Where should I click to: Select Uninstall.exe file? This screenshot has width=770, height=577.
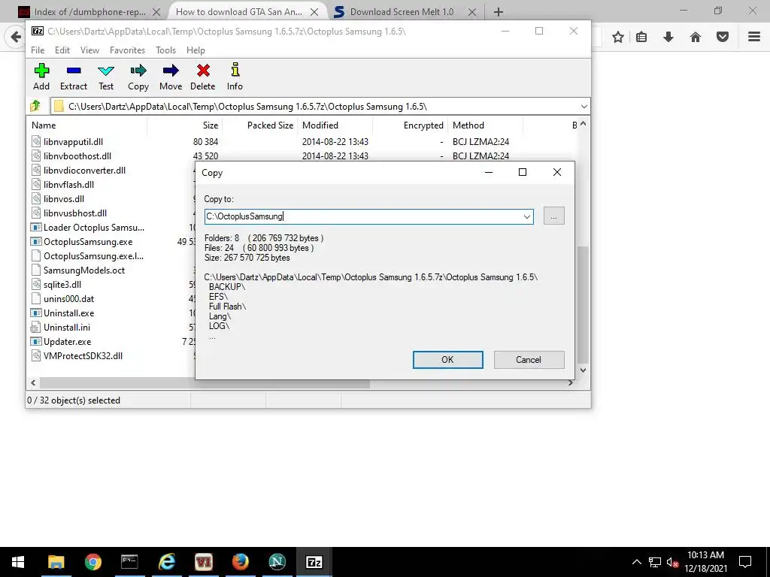click(x=68, y=313)
